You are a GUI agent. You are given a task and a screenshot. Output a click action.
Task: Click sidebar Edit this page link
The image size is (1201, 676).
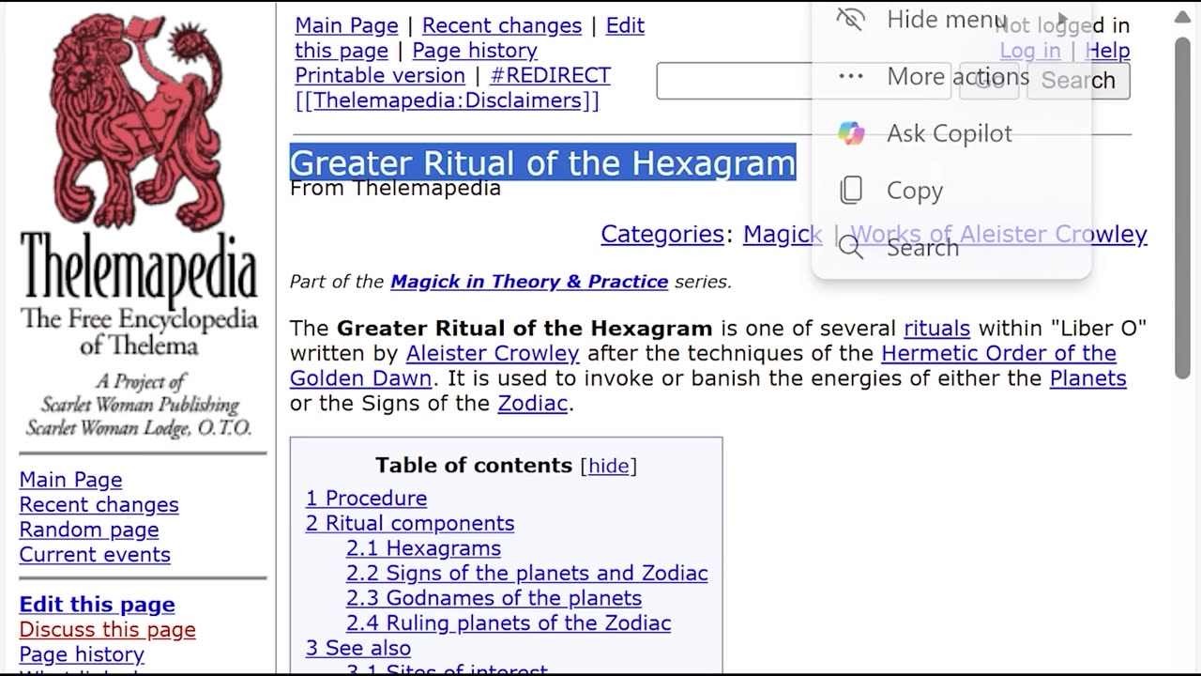click(97, 605)
